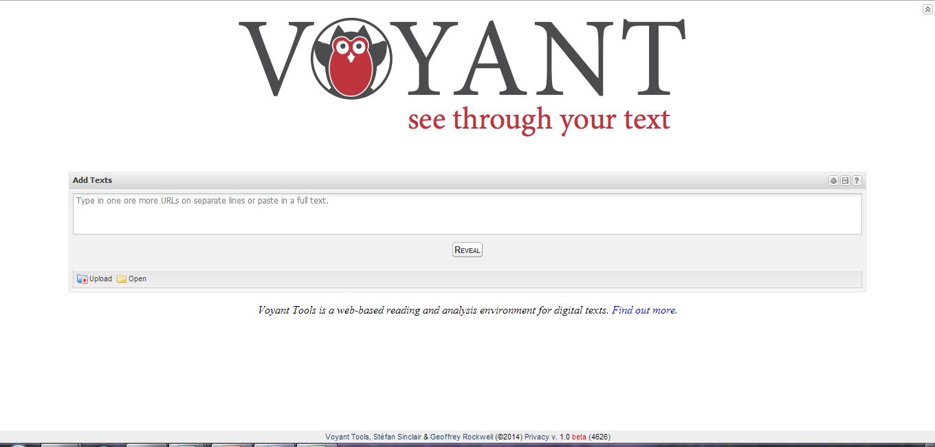Image resolution: width=935 pixels, height=447 pixels.
Task: Visit the Voyant Tools footer link
Action: pyautogui.click(x=347, y=437)
